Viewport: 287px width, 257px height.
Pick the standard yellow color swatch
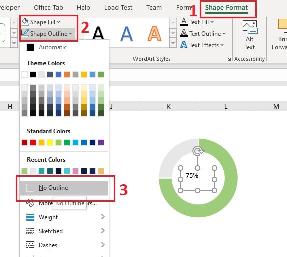click(x=50, y=142)
